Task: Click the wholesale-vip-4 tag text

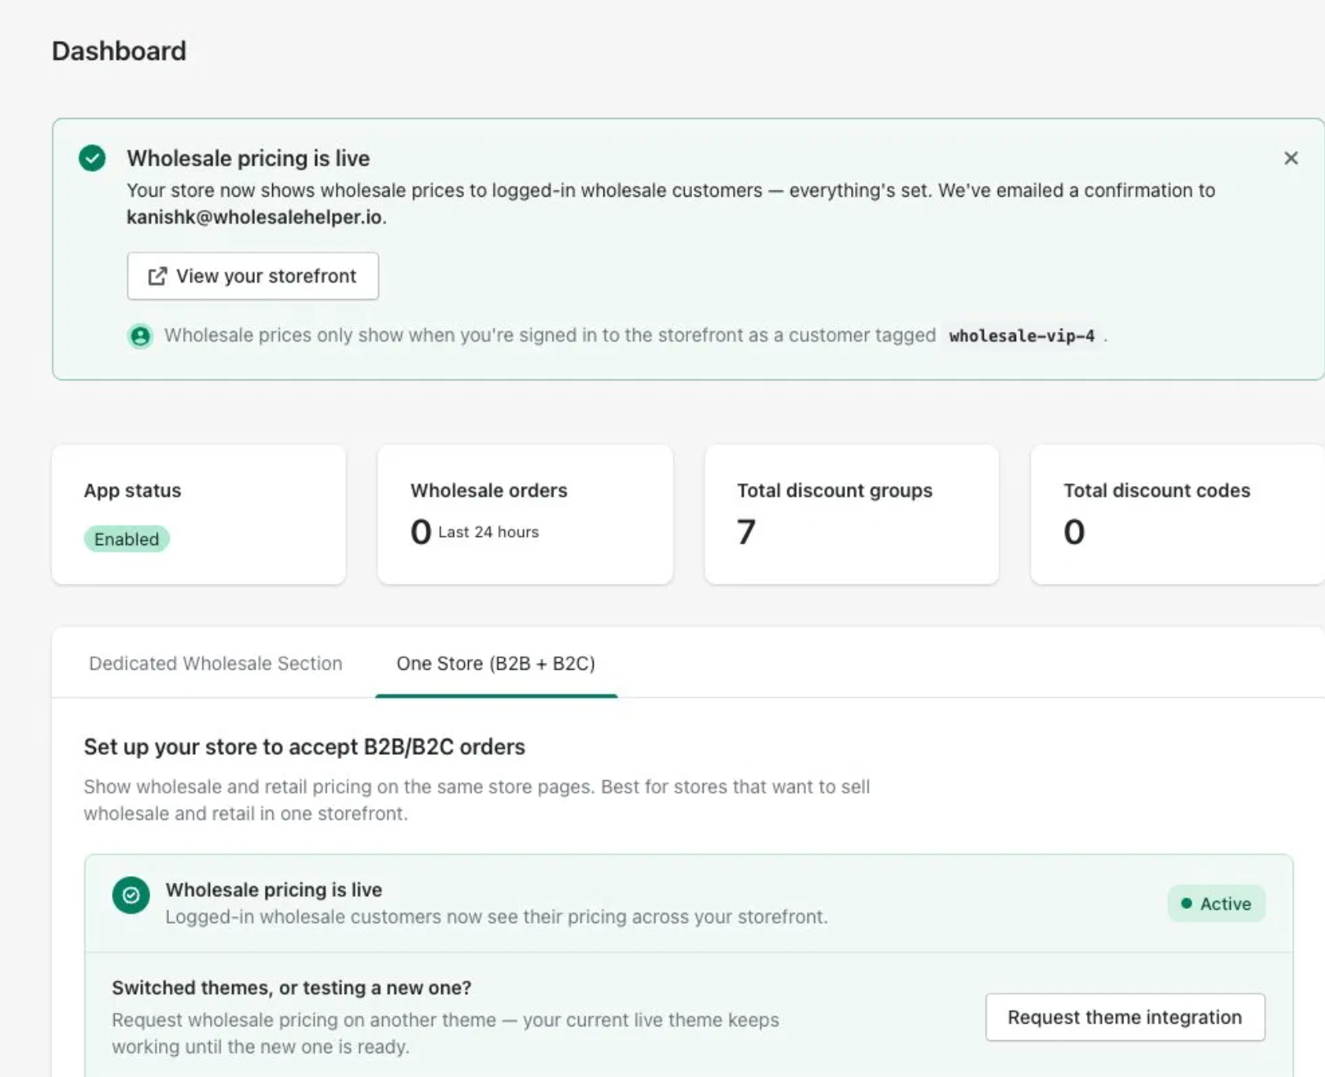Action: pos(1022,336)
